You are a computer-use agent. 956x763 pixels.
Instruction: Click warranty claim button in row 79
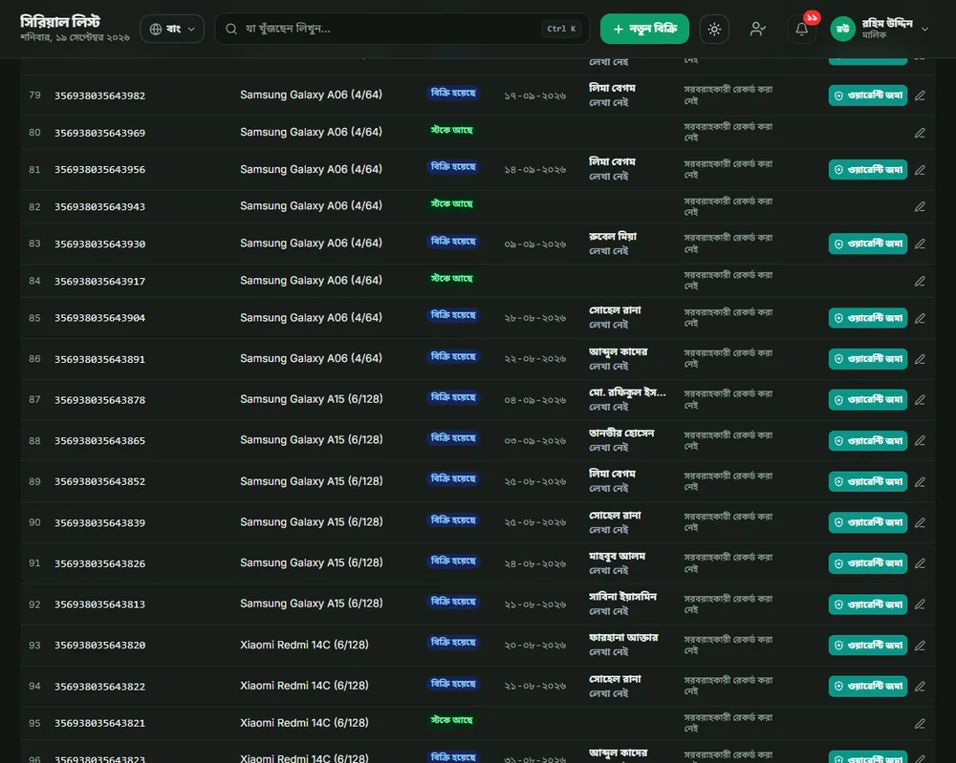click(868, 95)
